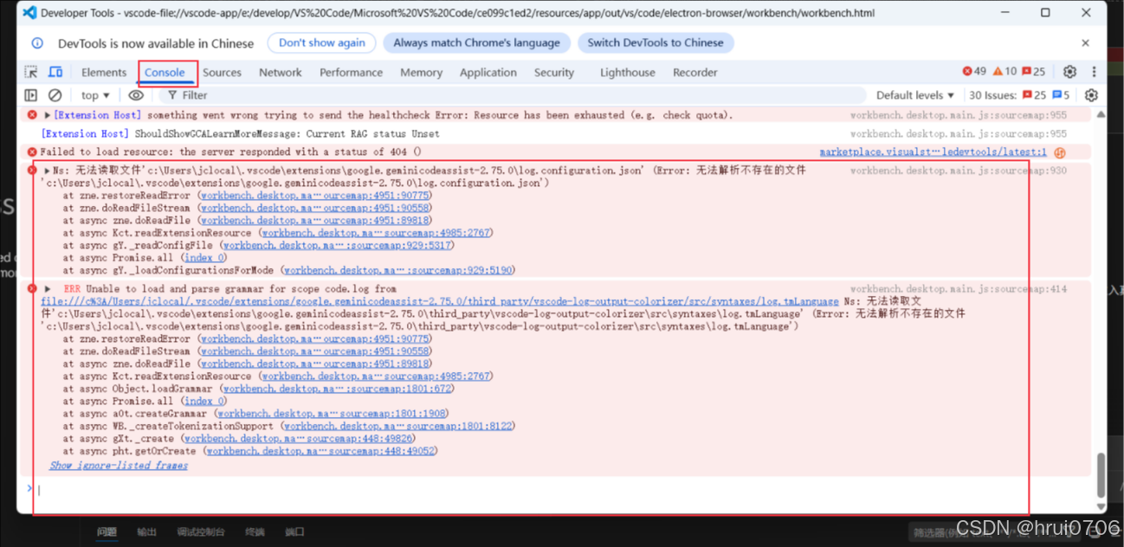Click error icon on healthcheck message

pos(32,115)
